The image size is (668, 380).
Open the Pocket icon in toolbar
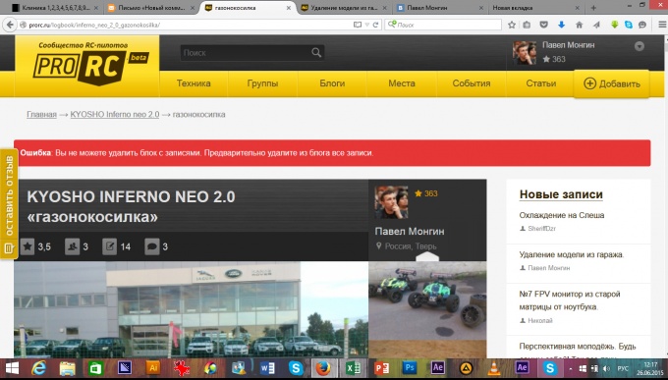click(x=544, y=25)
